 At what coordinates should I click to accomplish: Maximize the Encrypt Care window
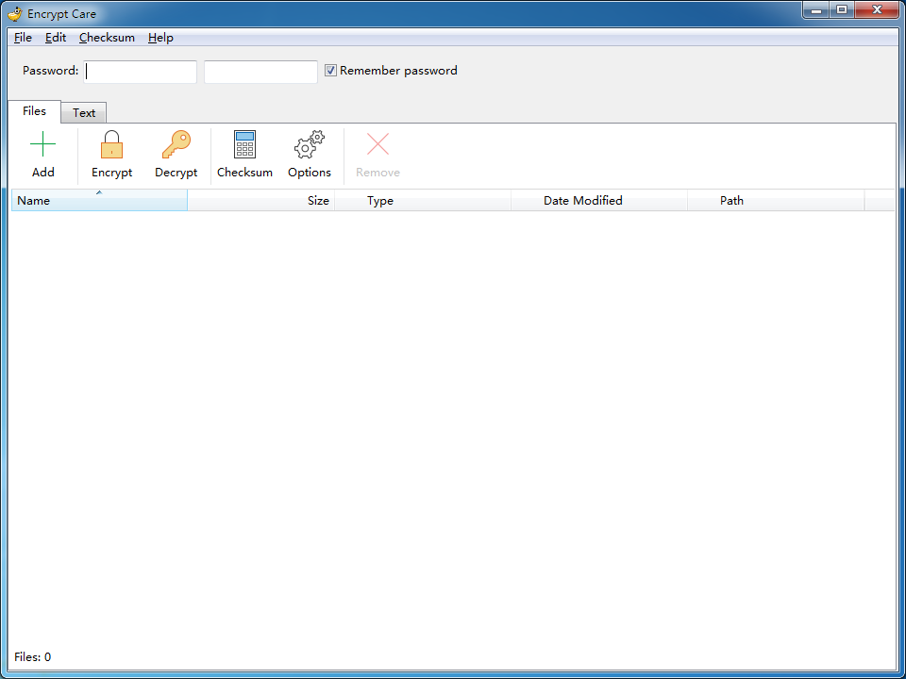842,9
